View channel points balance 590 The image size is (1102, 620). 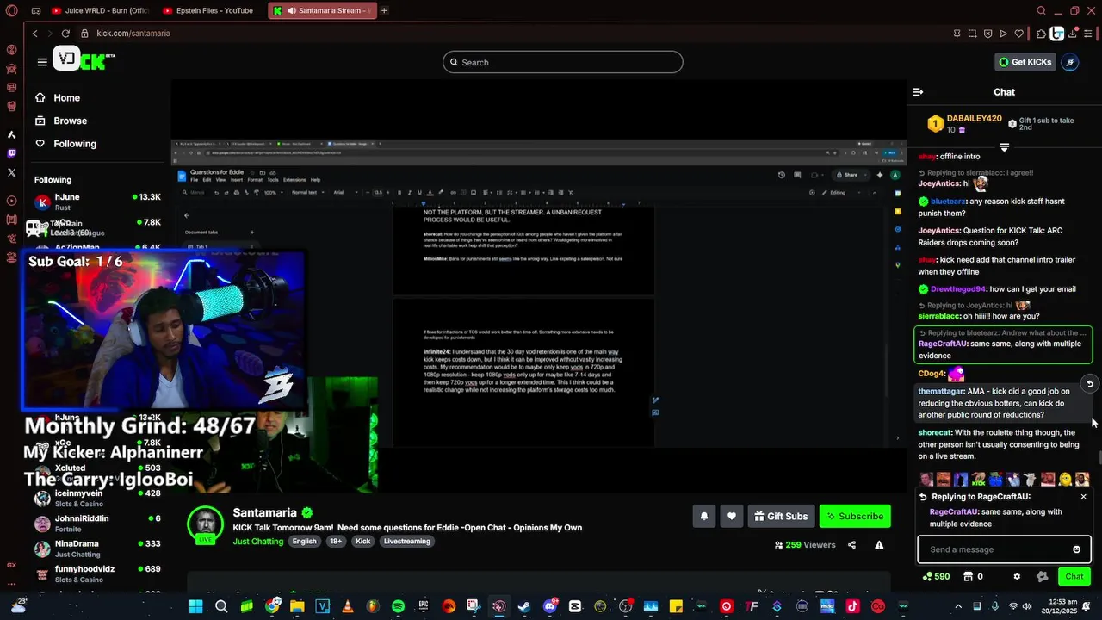pyautogui.click(x=936, y=577)
